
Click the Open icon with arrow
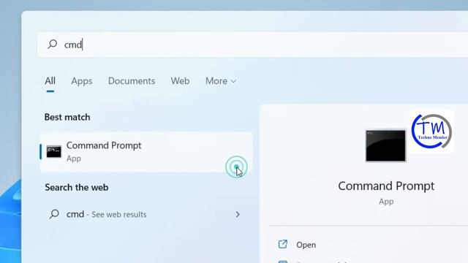click(282, 244)
